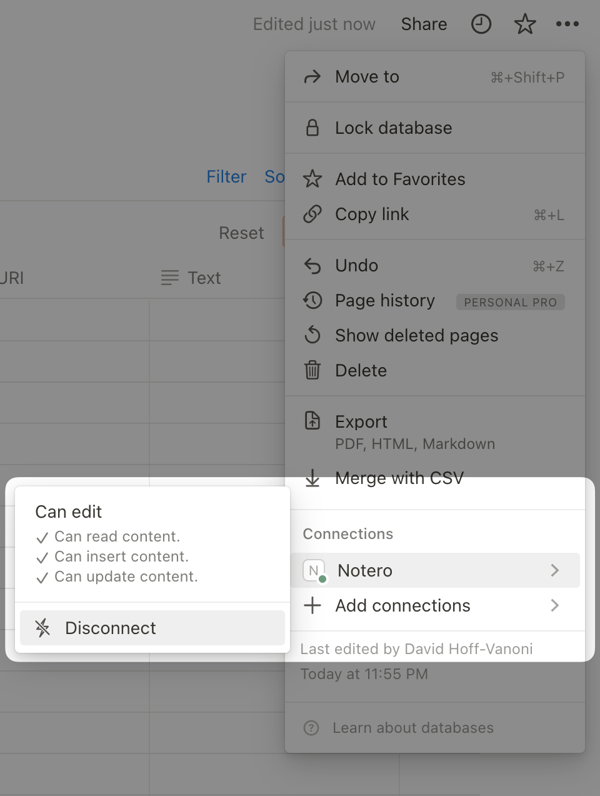Click the favorite star icon in top bar
600x796 pixels.
524,24
